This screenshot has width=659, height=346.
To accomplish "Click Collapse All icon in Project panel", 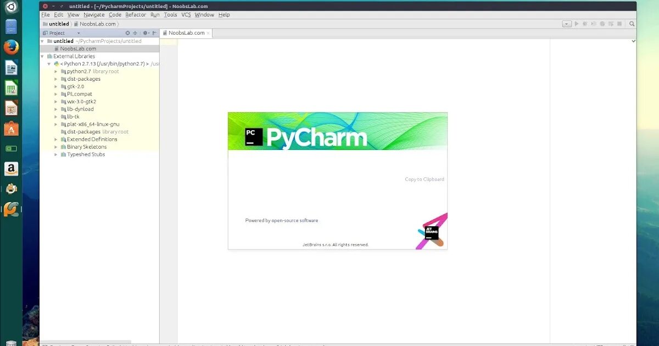I will [x=135, y=33].
